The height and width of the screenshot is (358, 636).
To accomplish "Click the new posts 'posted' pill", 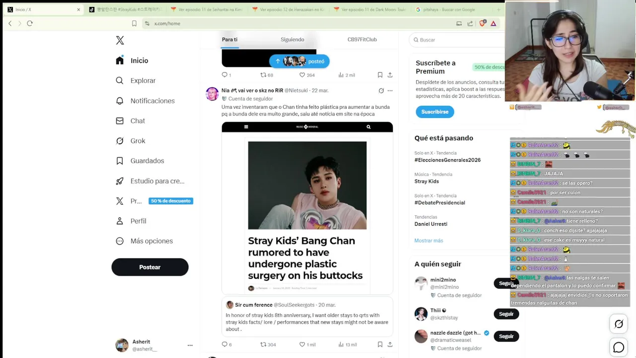I will point(299,61).
